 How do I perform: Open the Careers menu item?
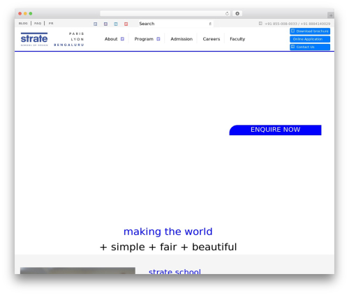[211, 39]
